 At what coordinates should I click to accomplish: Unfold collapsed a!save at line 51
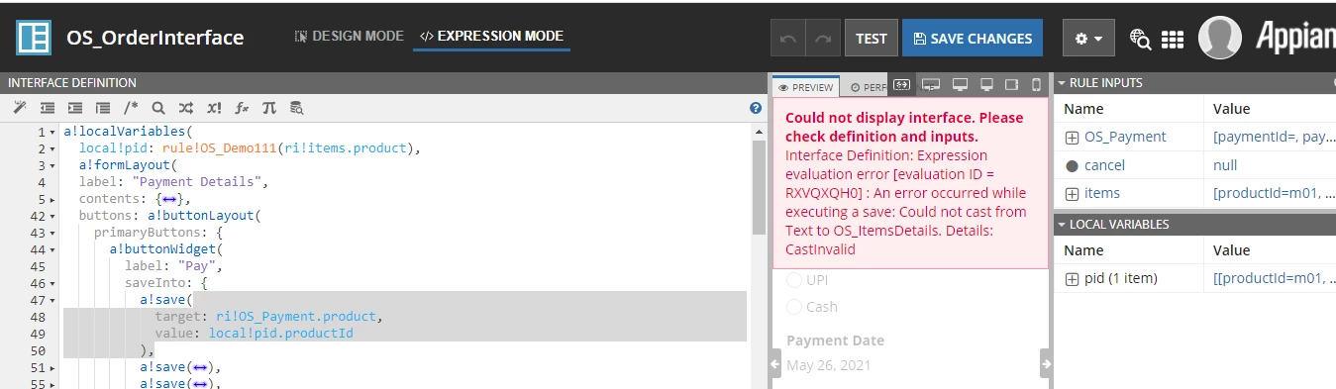(x=51, y=367)
